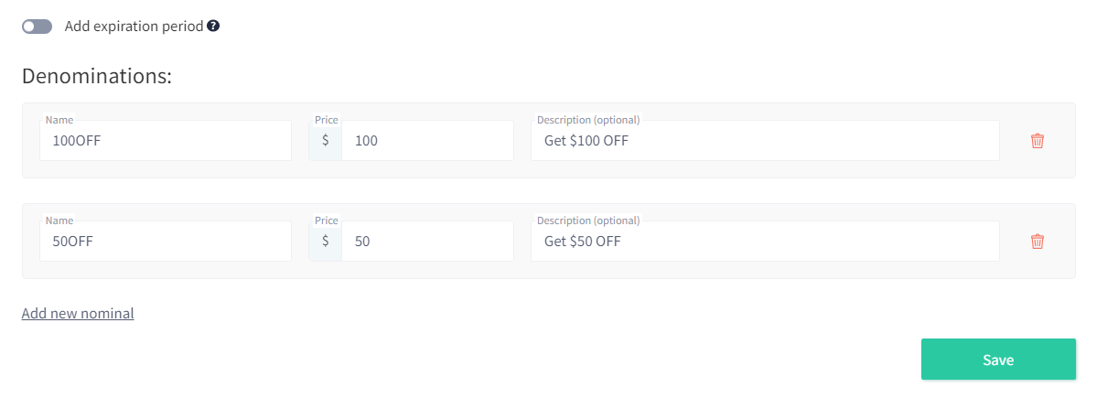1097x398 pixels.
Task: Focus the Price field showing 100
Action: pyautogui.click(x=427, y=141)
